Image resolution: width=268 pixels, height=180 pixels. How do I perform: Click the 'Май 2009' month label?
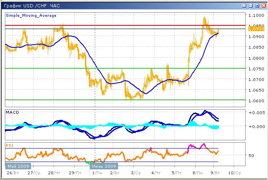17,166
